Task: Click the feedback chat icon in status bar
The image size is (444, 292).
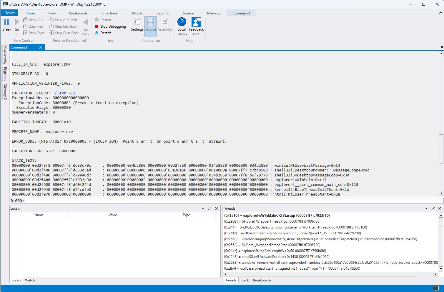Action: pos(435,288)
